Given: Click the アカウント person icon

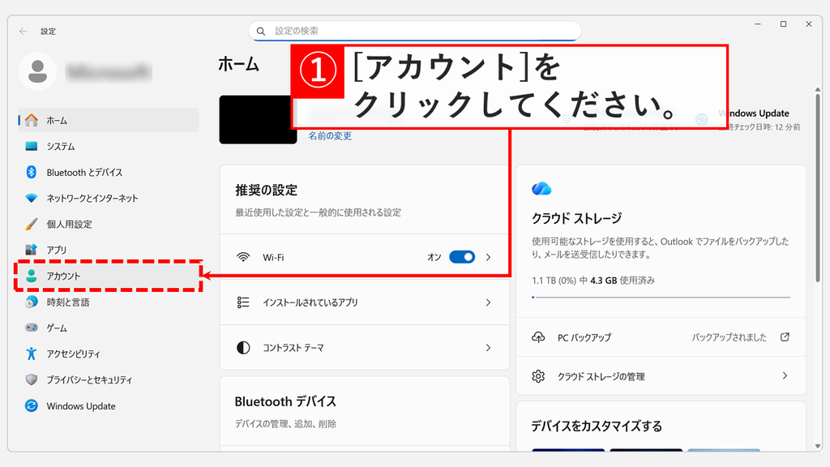Looking at the screenshot, I should [32, 276].
